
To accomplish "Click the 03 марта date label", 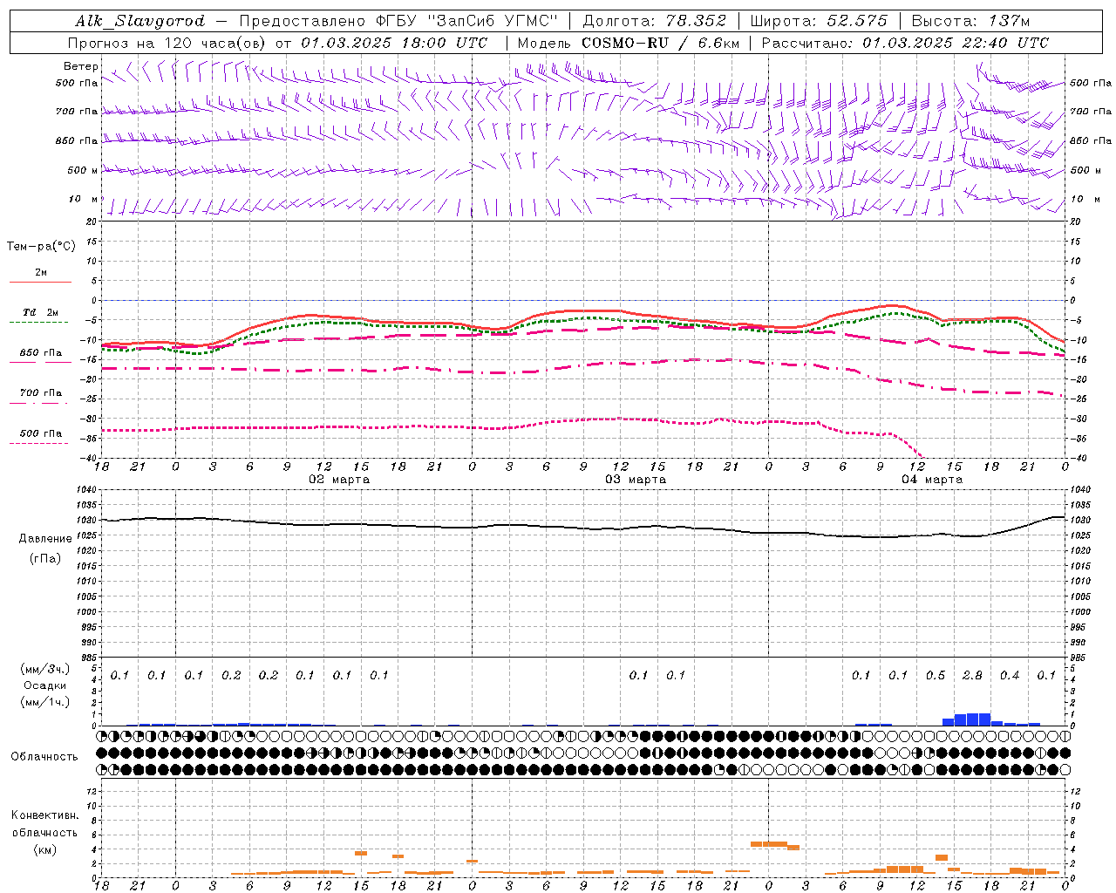I will [636, 480].
